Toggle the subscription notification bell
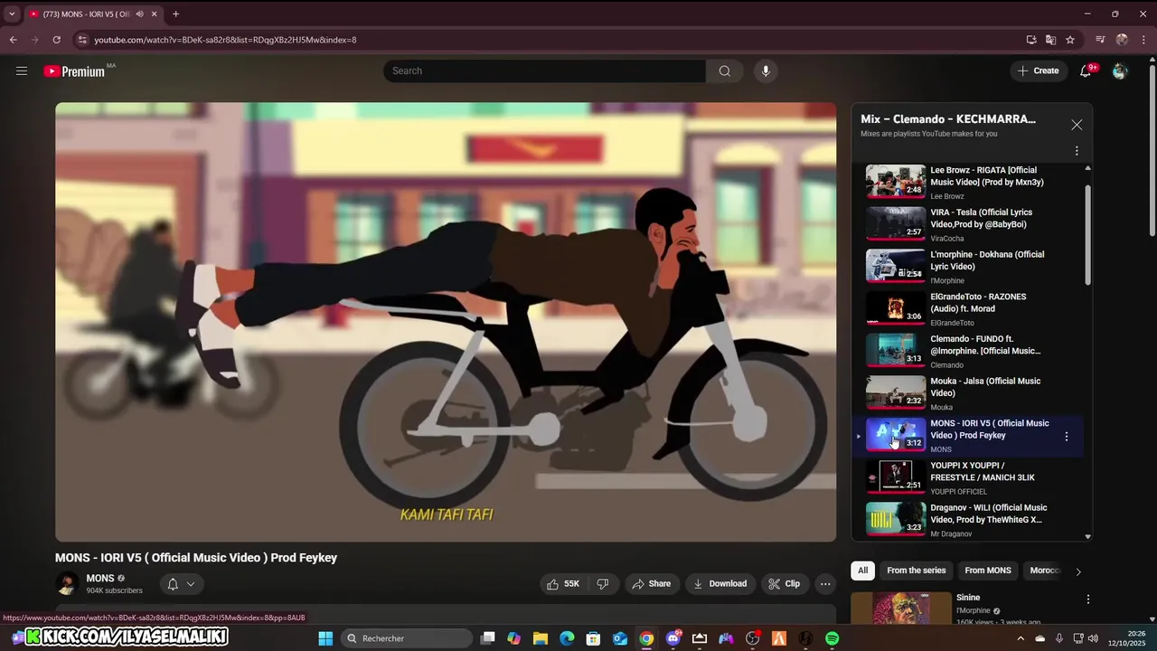Viewport: 1157px width, 651px height. pyautogui.click(x=173, y=584)
